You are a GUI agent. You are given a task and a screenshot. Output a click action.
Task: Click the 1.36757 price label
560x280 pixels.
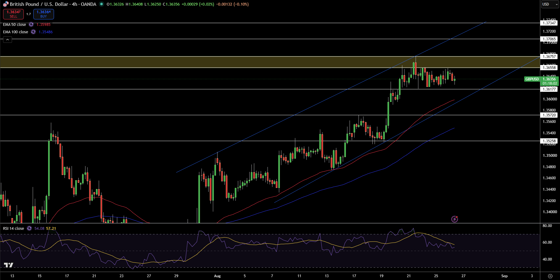pos(549,57)
